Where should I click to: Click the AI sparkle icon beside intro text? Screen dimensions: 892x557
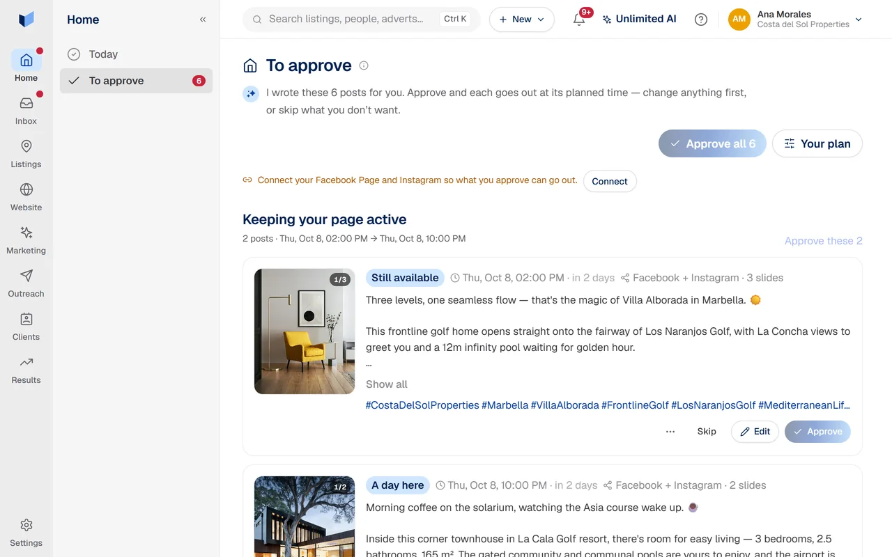(251, 93)
